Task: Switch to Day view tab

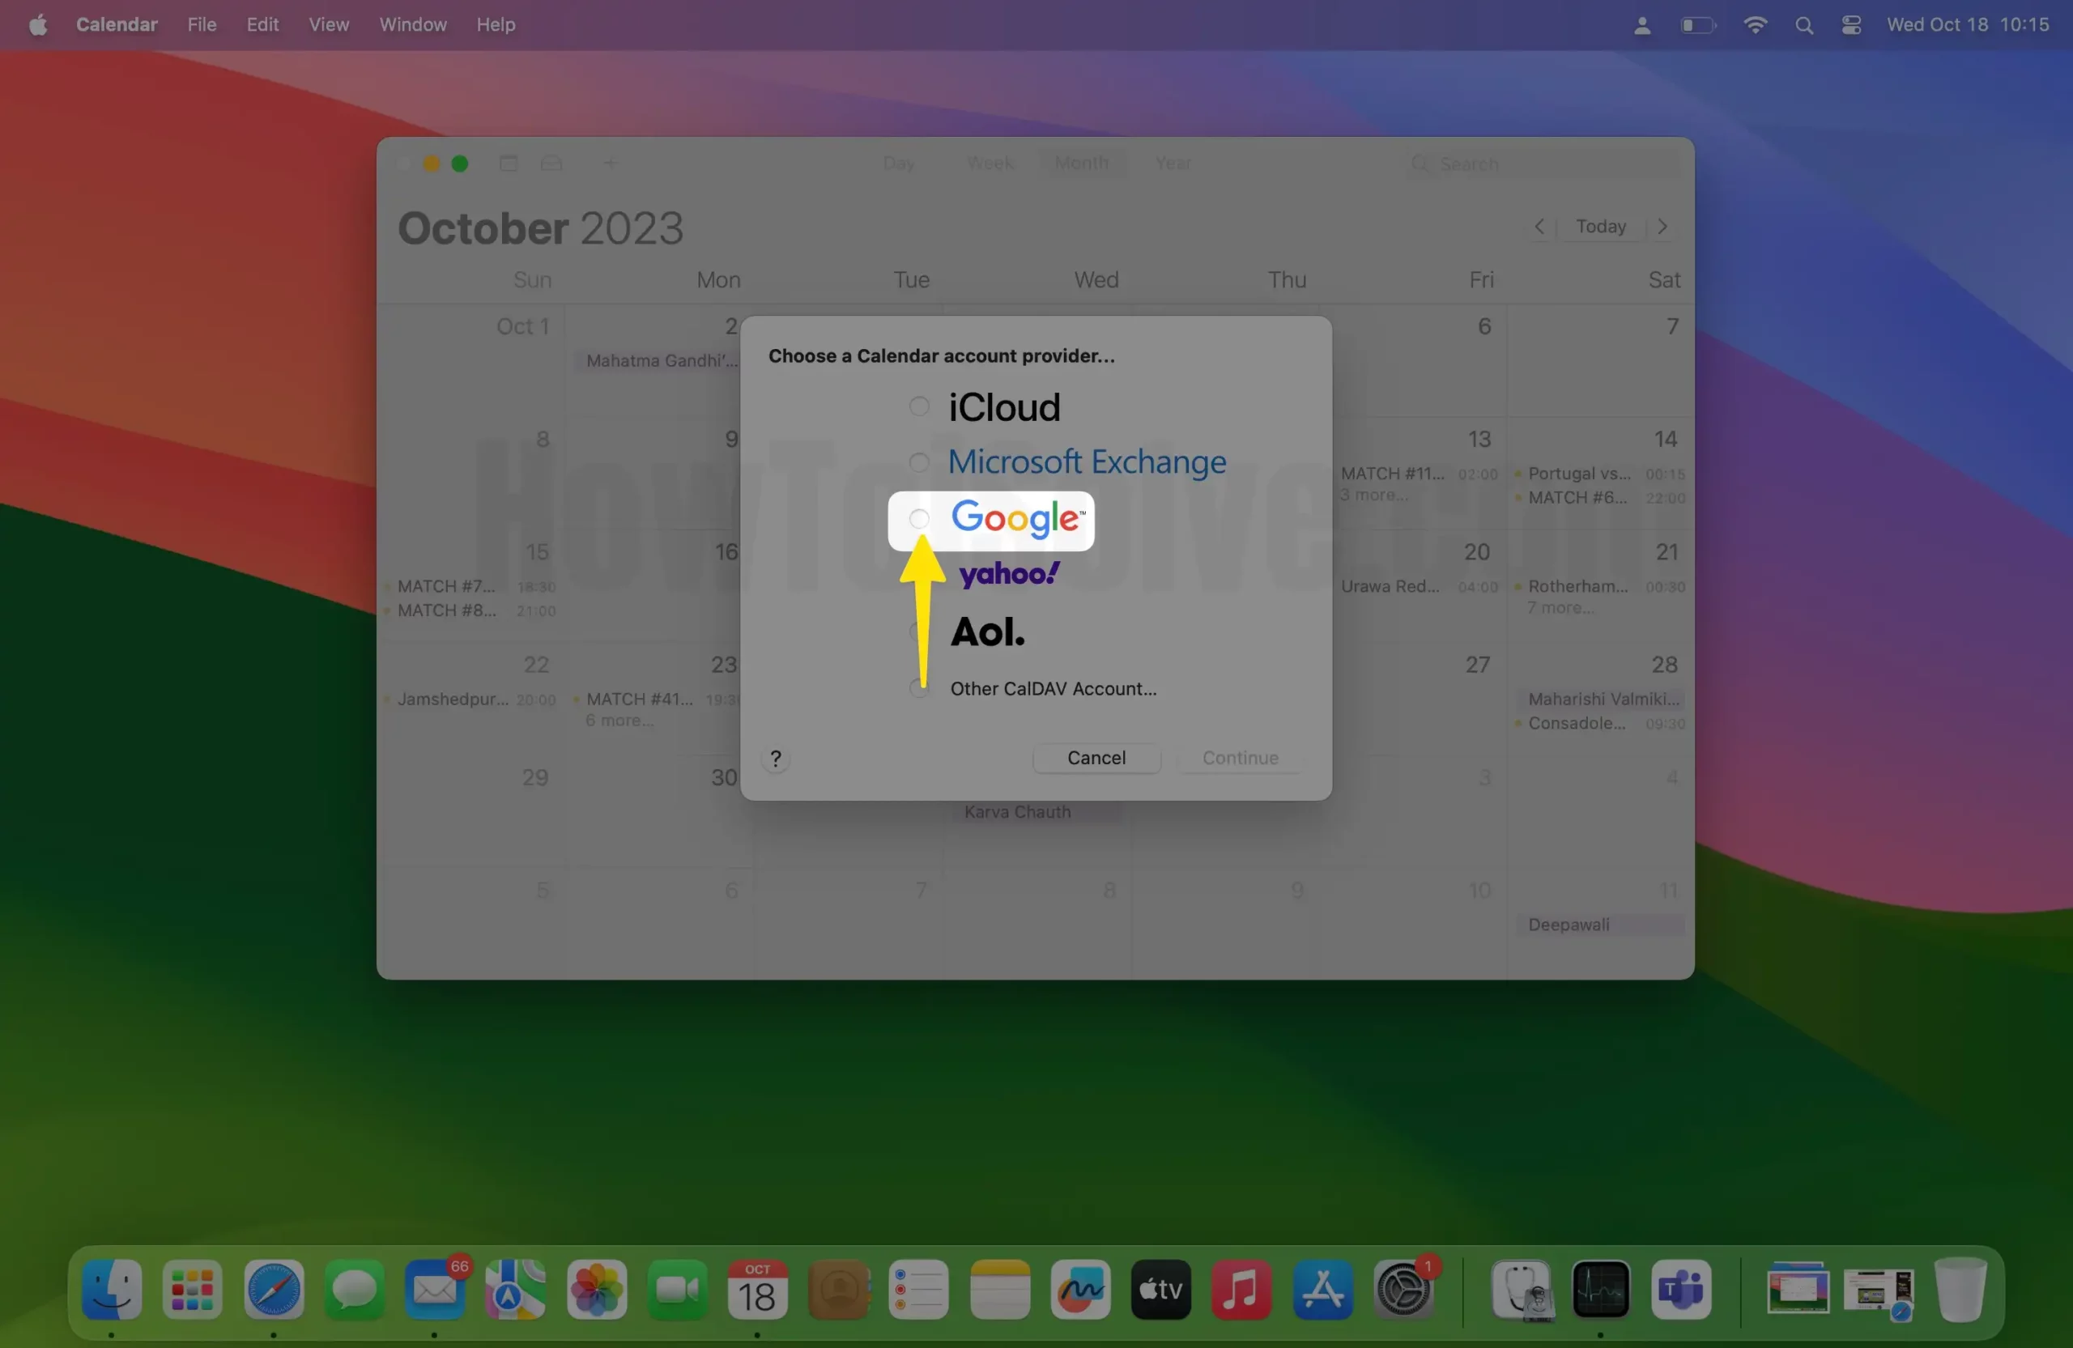Action: (899, 163)
